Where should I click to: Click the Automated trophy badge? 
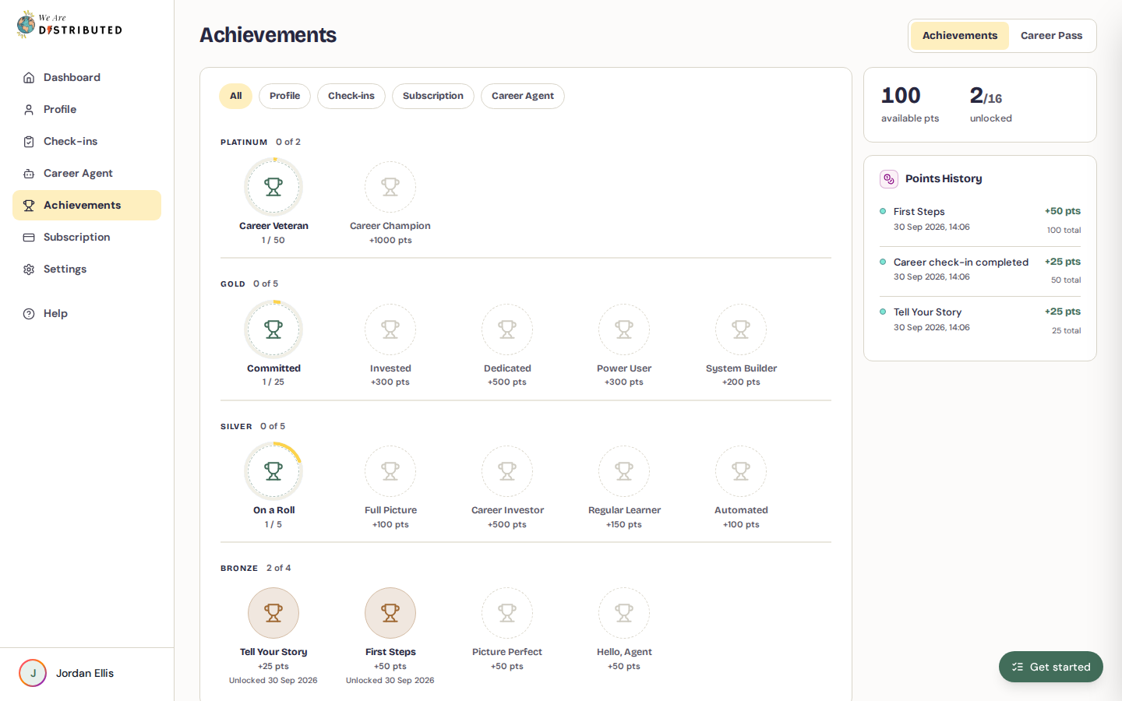coord(741,471)
